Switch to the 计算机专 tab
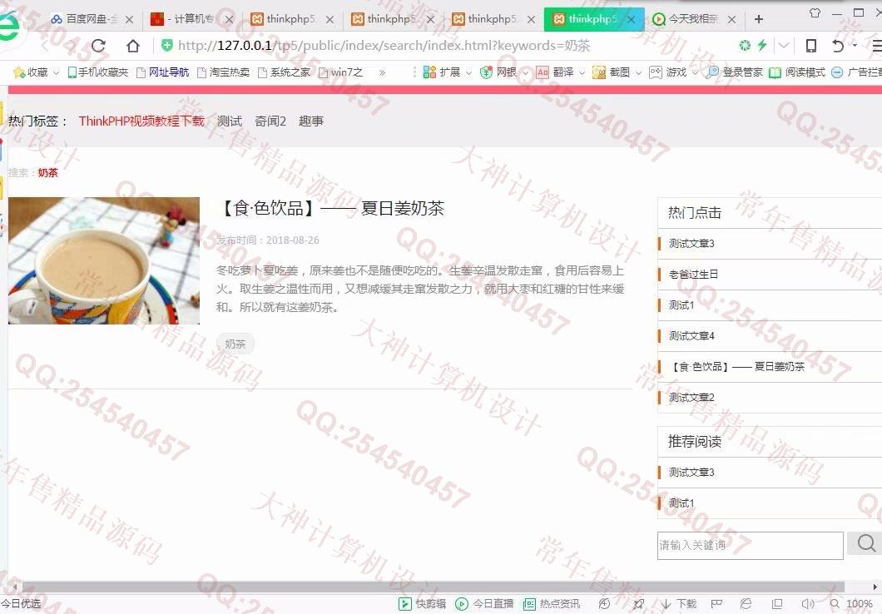The height and width of the screenshot is (614, 882). pyautogui.click(x=191, y=19)
